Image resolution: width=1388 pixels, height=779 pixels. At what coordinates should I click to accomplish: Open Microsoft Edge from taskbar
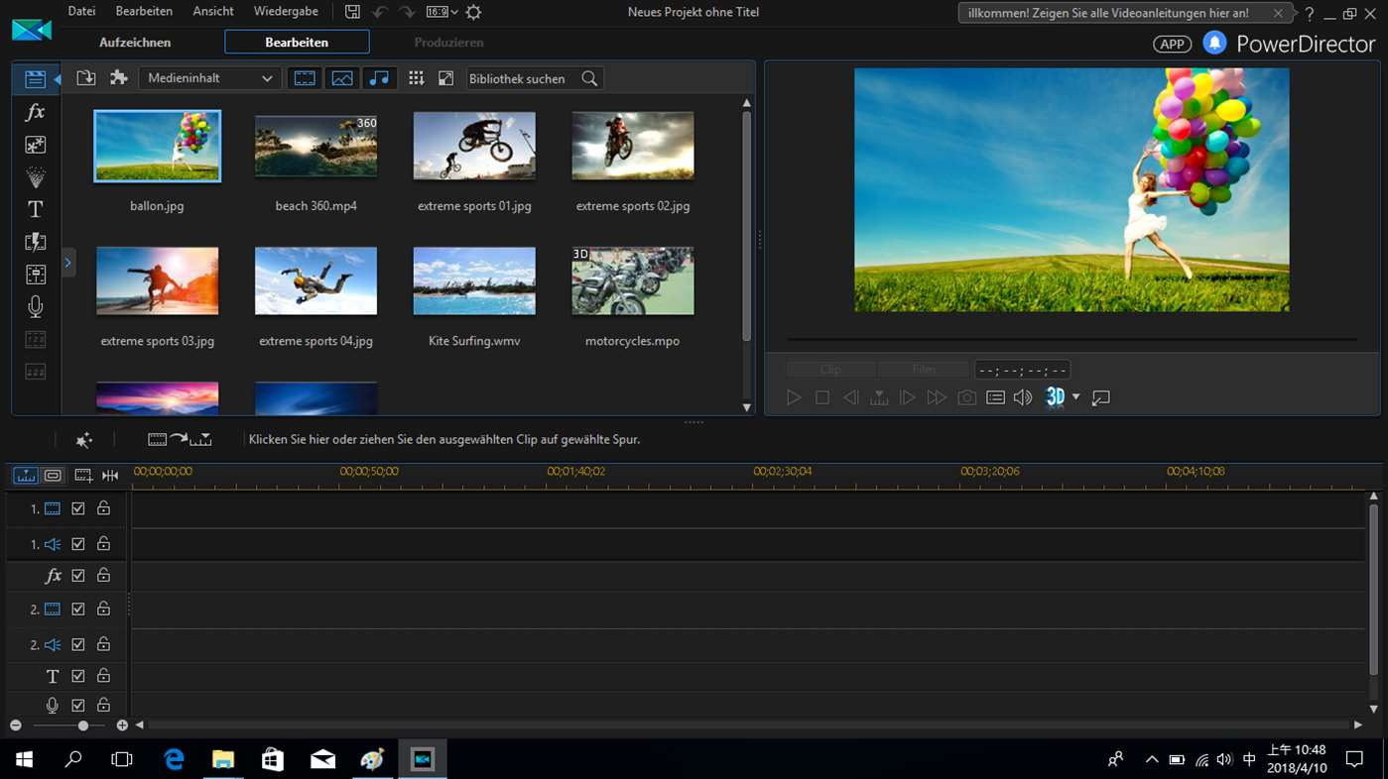pos(174,759)
